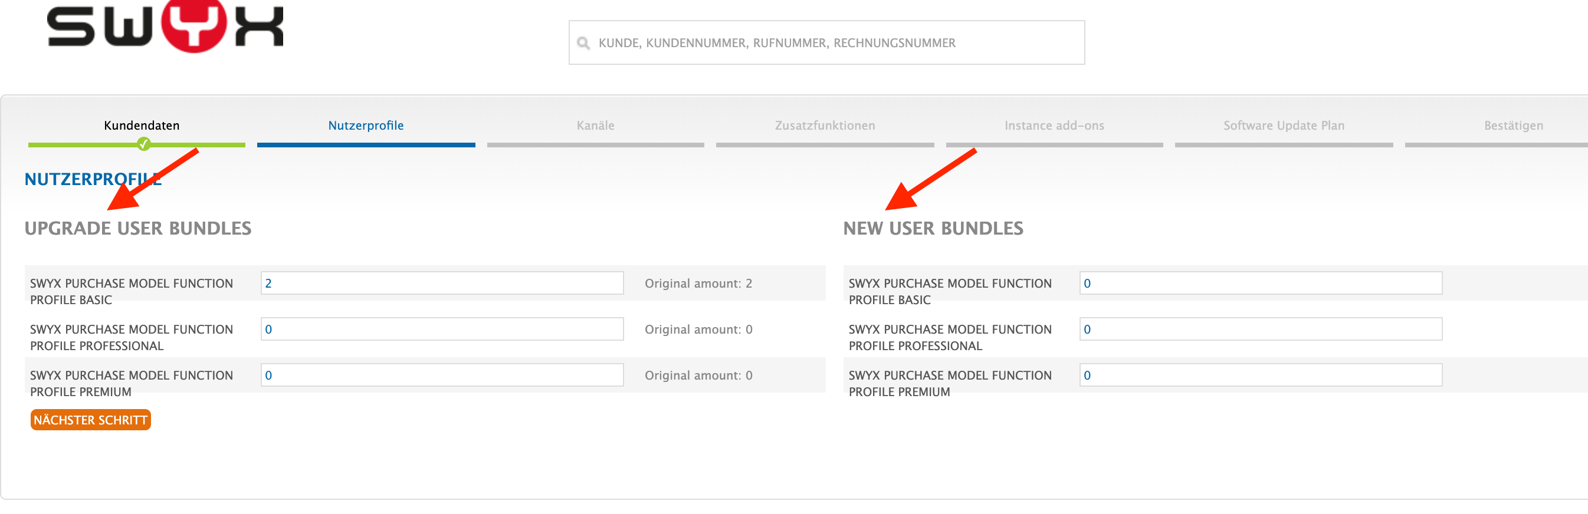Edit upgrade Profile Premium amount field
1588x514 pixels.
[441, 375]
